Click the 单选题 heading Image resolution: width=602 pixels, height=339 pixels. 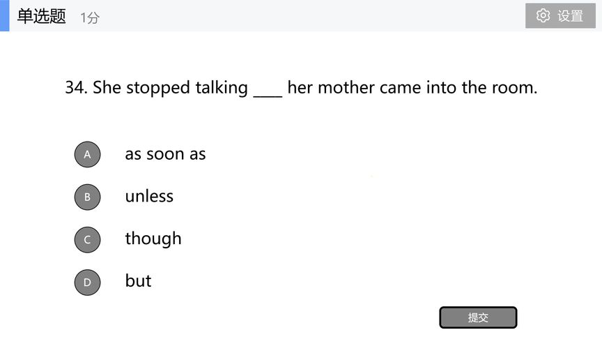[42, 16]
